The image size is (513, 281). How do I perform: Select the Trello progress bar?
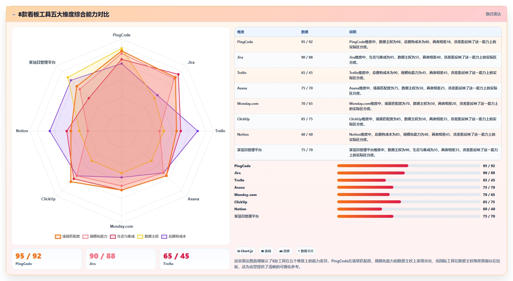pos(409,180)
